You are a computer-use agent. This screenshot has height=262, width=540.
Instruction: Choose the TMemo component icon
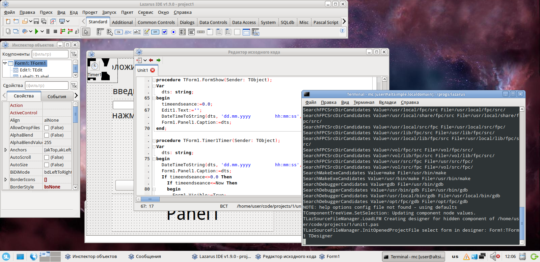146,32
